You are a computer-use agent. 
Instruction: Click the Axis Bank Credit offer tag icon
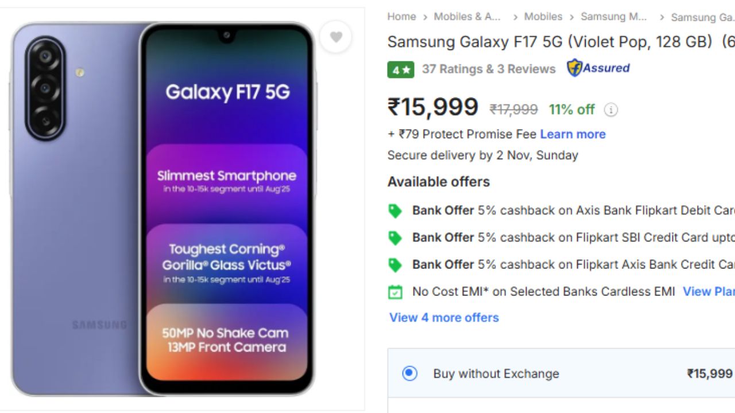(395, 265)
